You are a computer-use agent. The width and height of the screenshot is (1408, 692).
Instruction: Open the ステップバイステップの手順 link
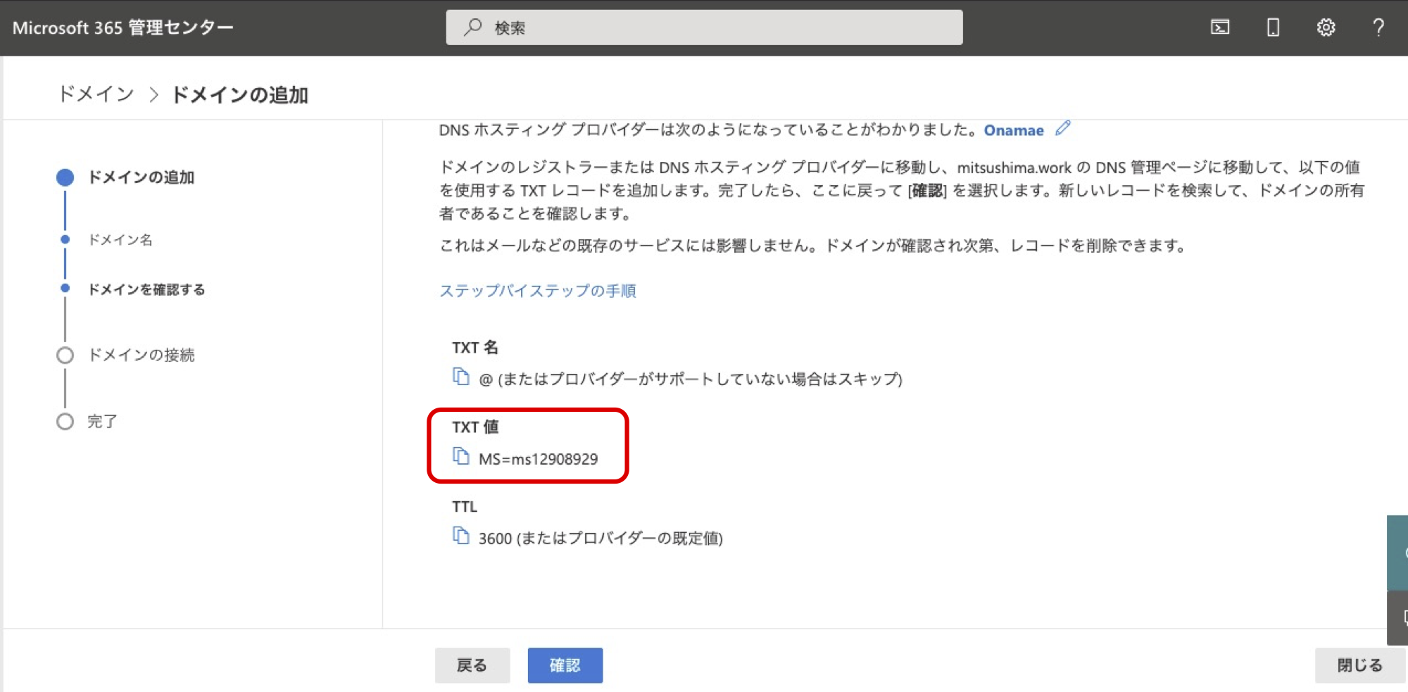(538, 291)
